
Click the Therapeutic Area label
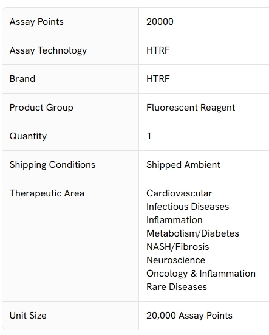[47, 193]
